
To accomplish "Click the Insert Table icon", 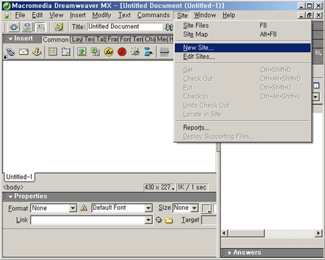I will tap(53, 52).
